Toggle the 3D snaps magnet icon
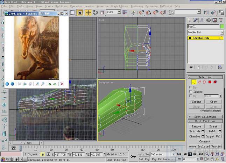The height and width of the screenshot is (163, 226). point(141,13)
